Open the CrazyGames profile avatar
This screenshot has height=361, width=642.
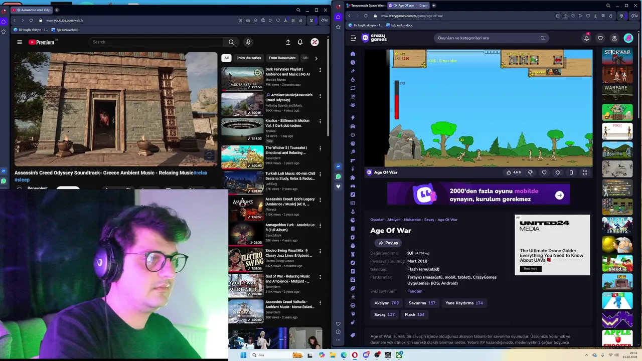pyautogui.click(x=628, y=38)
